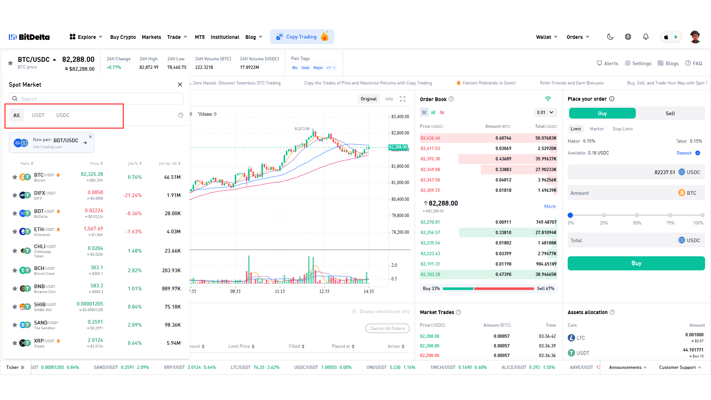Open Market Trades info icon
The image size is (711, 400).
click(x=458, y=312)
